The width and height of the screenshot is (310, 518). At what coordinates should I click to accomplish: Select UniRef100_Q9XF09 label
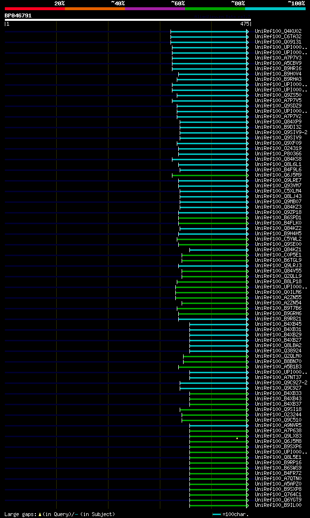(x=278, y=143)
